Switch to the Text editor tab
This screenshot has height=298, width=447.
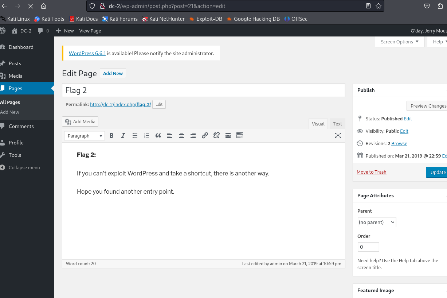pos(337,124)
